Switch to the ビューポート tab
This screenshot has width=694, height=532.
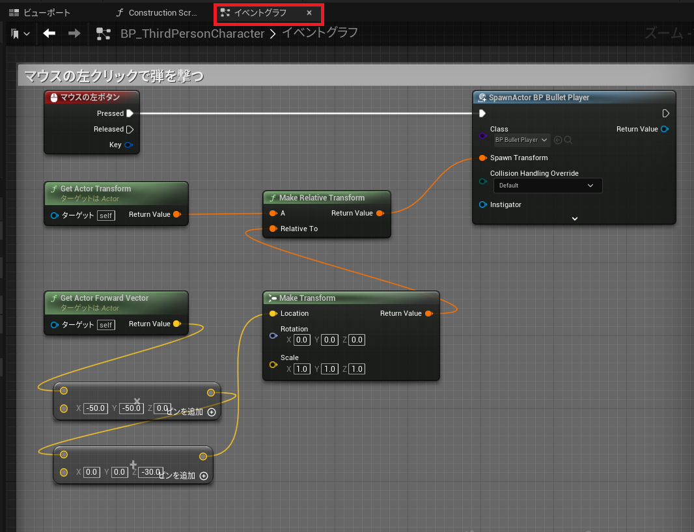coord(40,13)
